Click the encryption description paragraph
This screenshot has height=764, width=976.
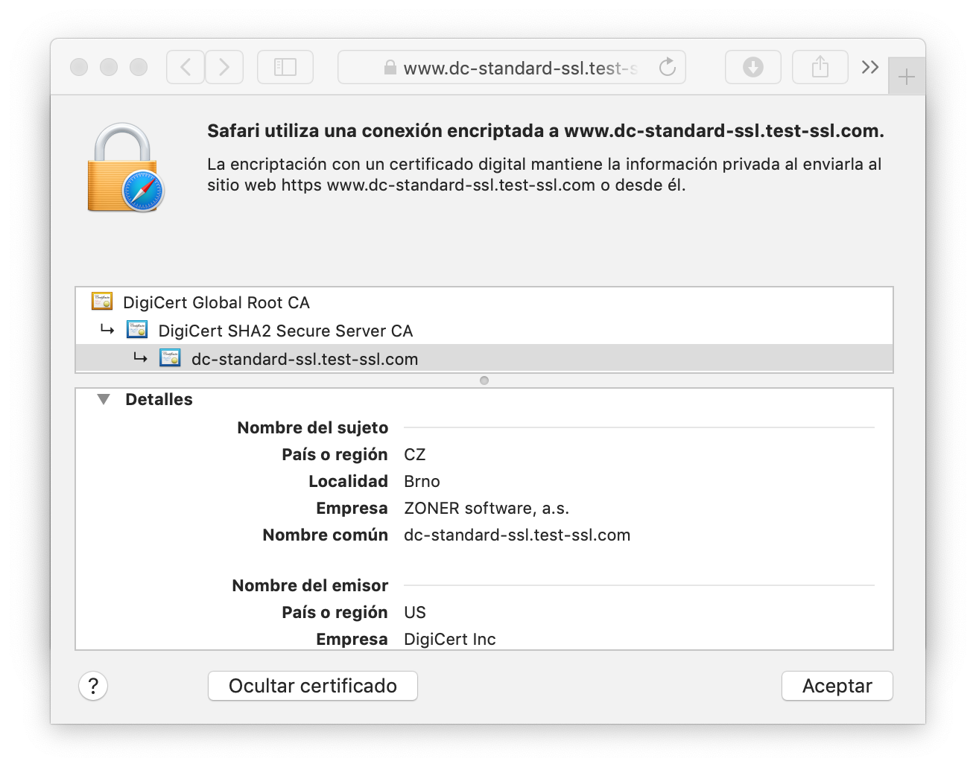click(544, 174)
